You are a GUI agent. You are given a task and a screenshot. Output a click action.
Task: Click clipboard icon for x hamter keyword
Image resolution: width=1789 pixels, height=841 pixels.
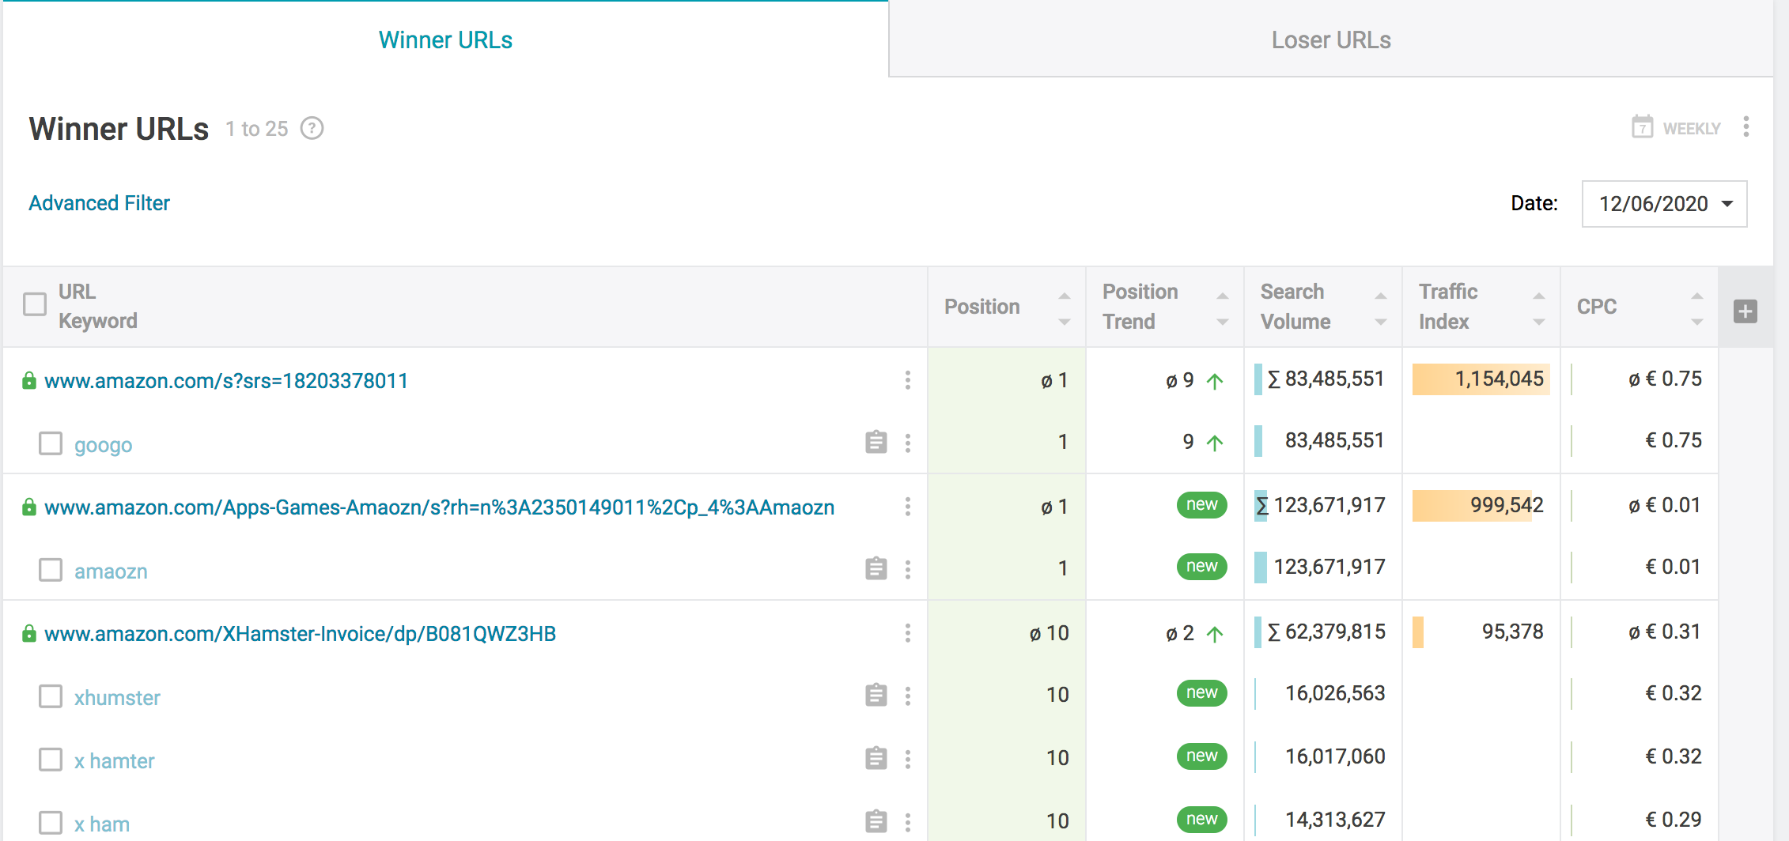pos(876,758)
